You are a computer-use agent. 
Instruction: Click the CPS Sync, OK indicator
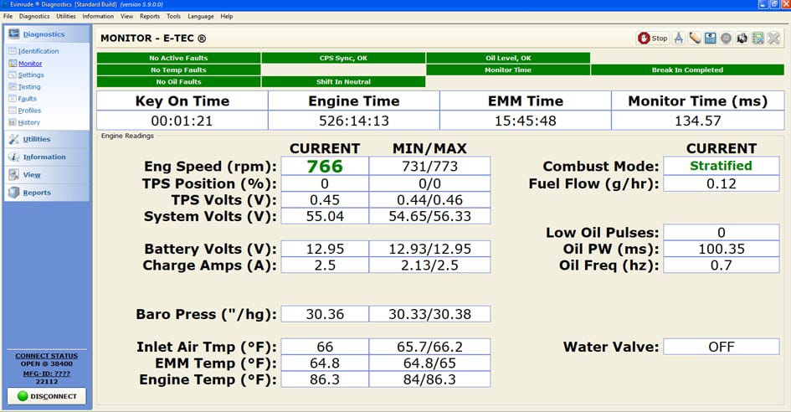[x=343, y=58]
